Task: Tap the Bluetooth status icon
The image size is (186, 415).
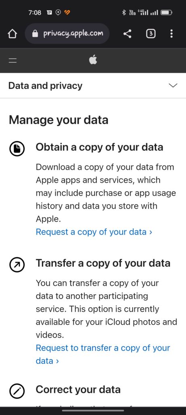Action: click(124, 13)
